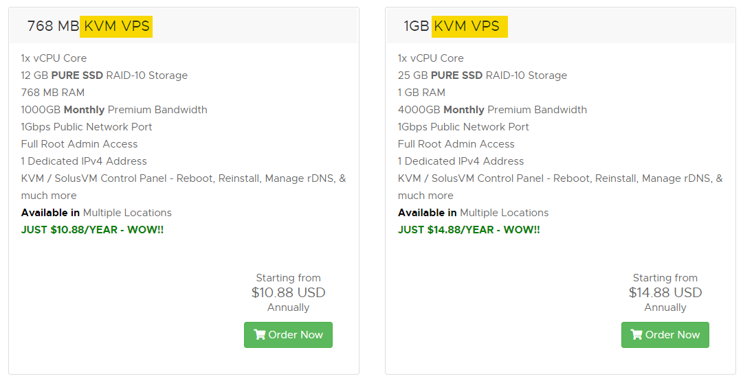743x385 pixels.
Task: Click the 768 MB KVM VPS heading
Action: pos(89,26)
